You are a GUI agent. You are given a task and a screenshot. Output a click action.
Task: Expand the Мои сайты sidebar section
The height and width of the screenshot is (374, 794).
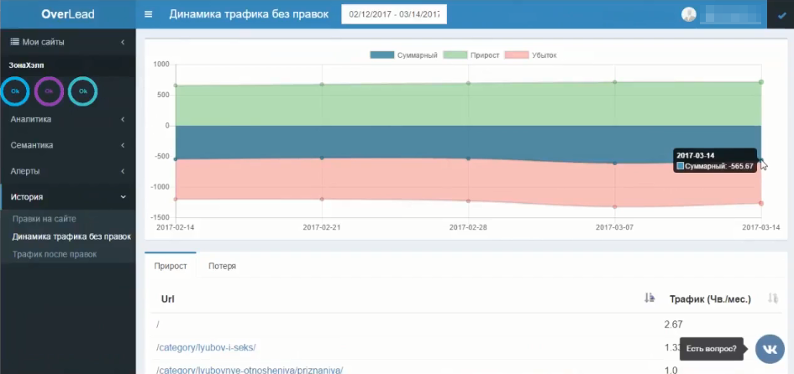pos(68,43)
